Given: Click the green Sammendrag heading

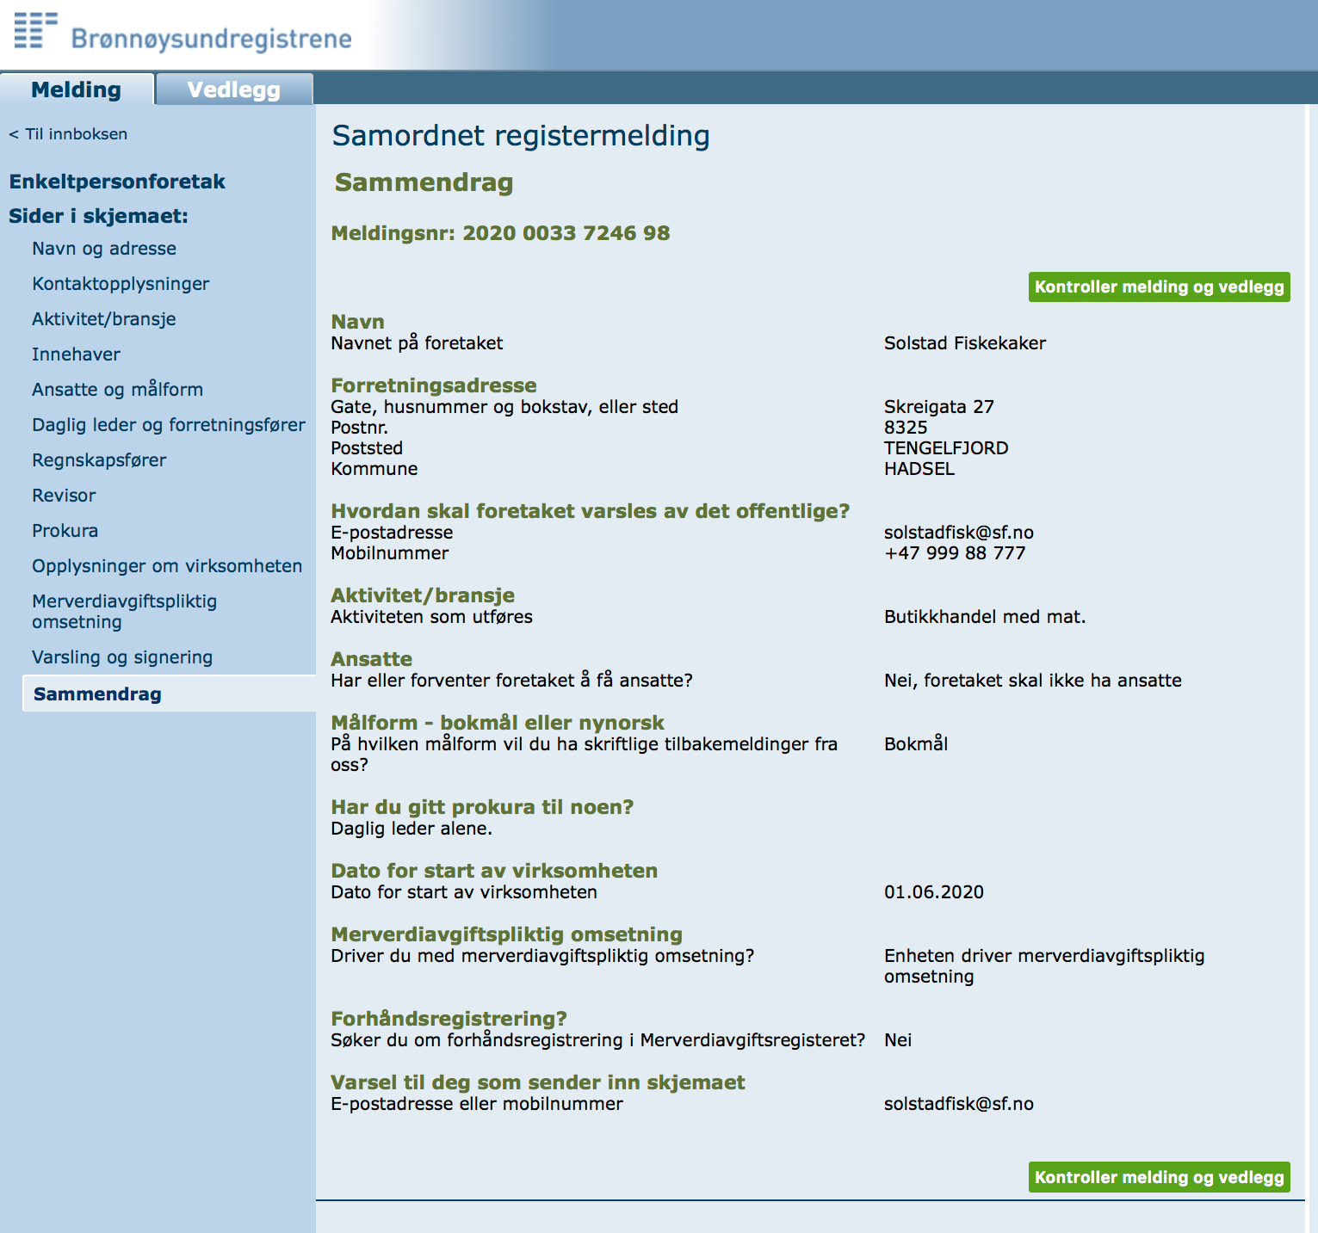Looking at the screenshot, I should point(424,182).
